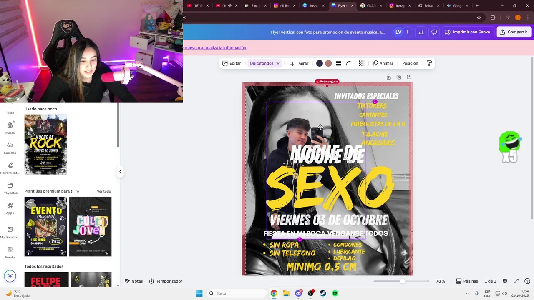Enter fullscreen presentation mode icon

tap(516, 281)
